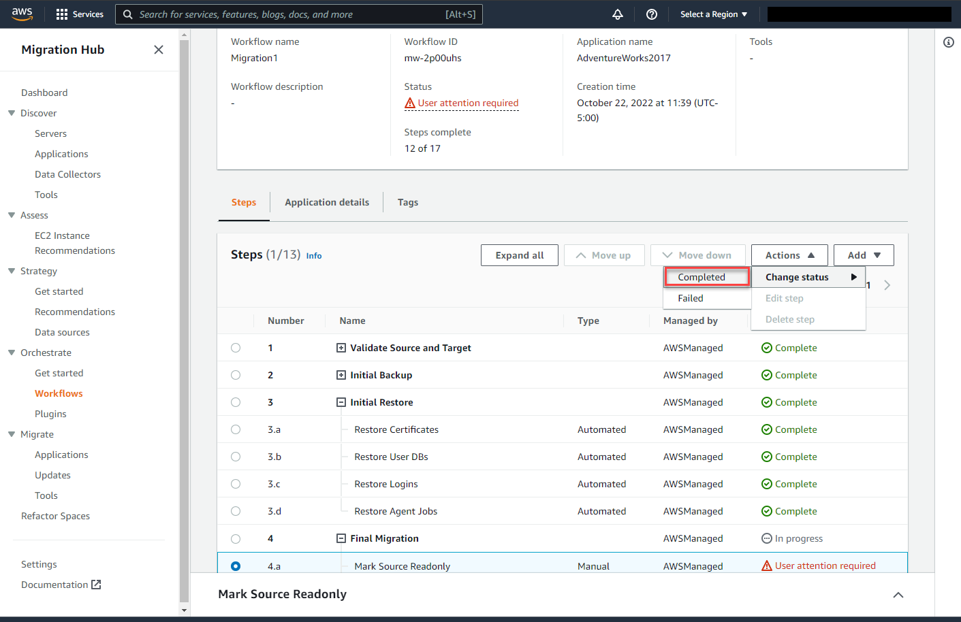Choose Failed from Change status submenu

click(x=707, y=298)
